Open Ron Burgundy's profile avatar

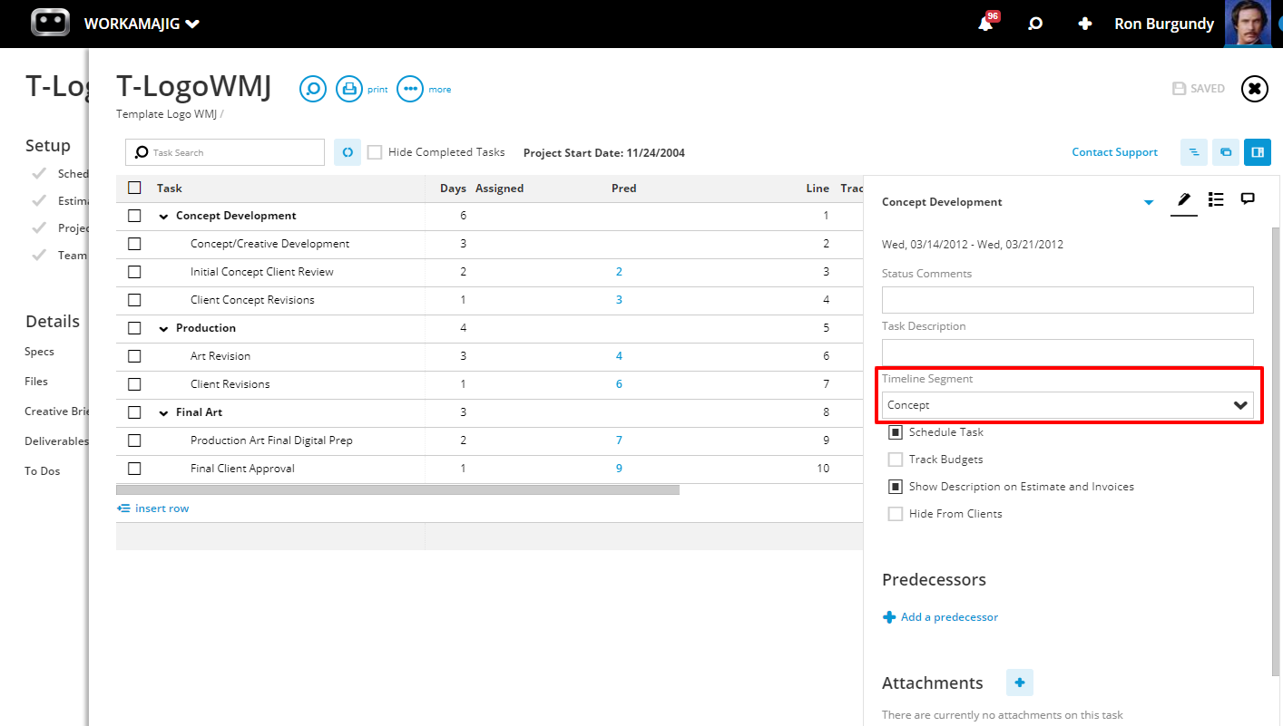[1249, 24]
